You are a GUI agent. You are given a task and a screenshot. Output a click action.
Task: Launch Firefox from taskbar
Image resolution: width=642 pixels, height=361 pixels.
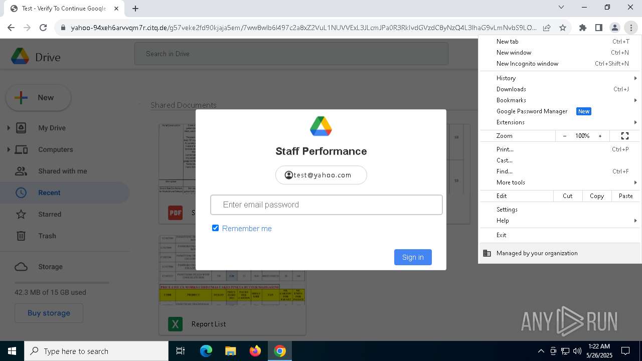[x=255, y=351]
